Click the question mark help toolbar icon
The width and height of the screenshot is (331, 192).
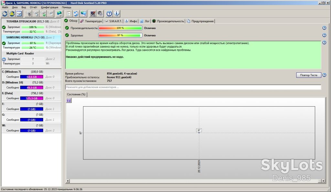pos(109,14)
